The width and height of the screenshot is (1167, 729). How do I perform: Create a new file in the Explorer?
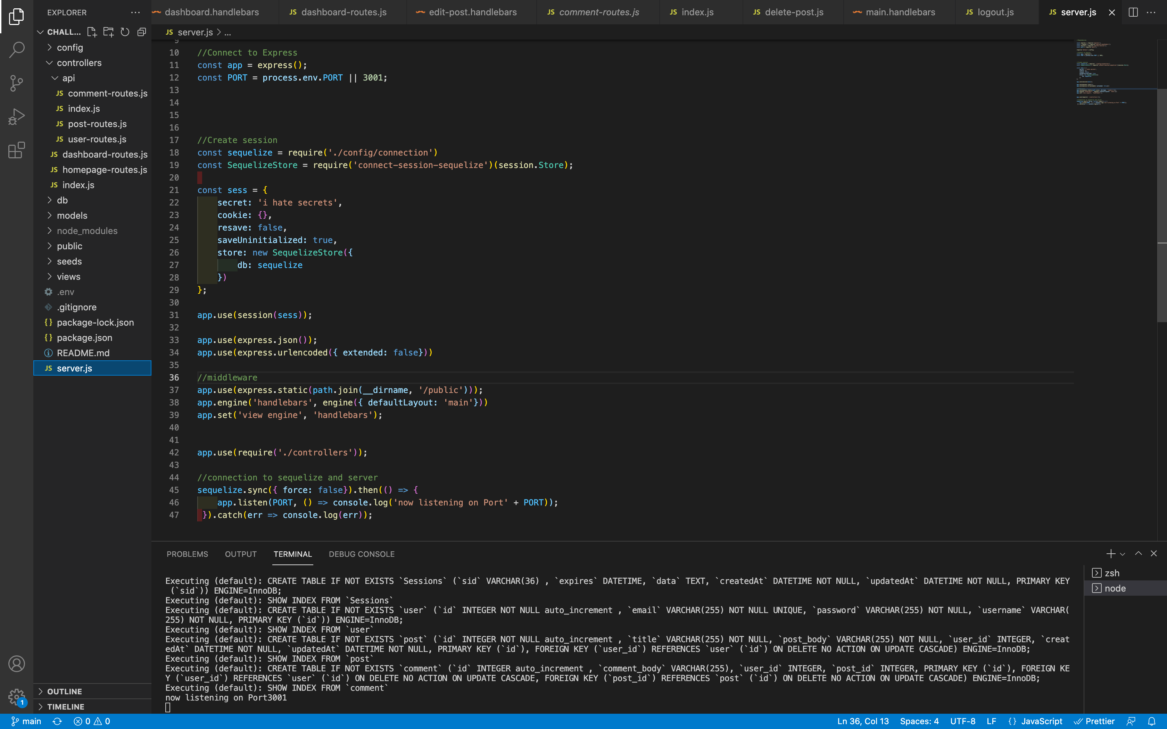click(x=92, y=32)
